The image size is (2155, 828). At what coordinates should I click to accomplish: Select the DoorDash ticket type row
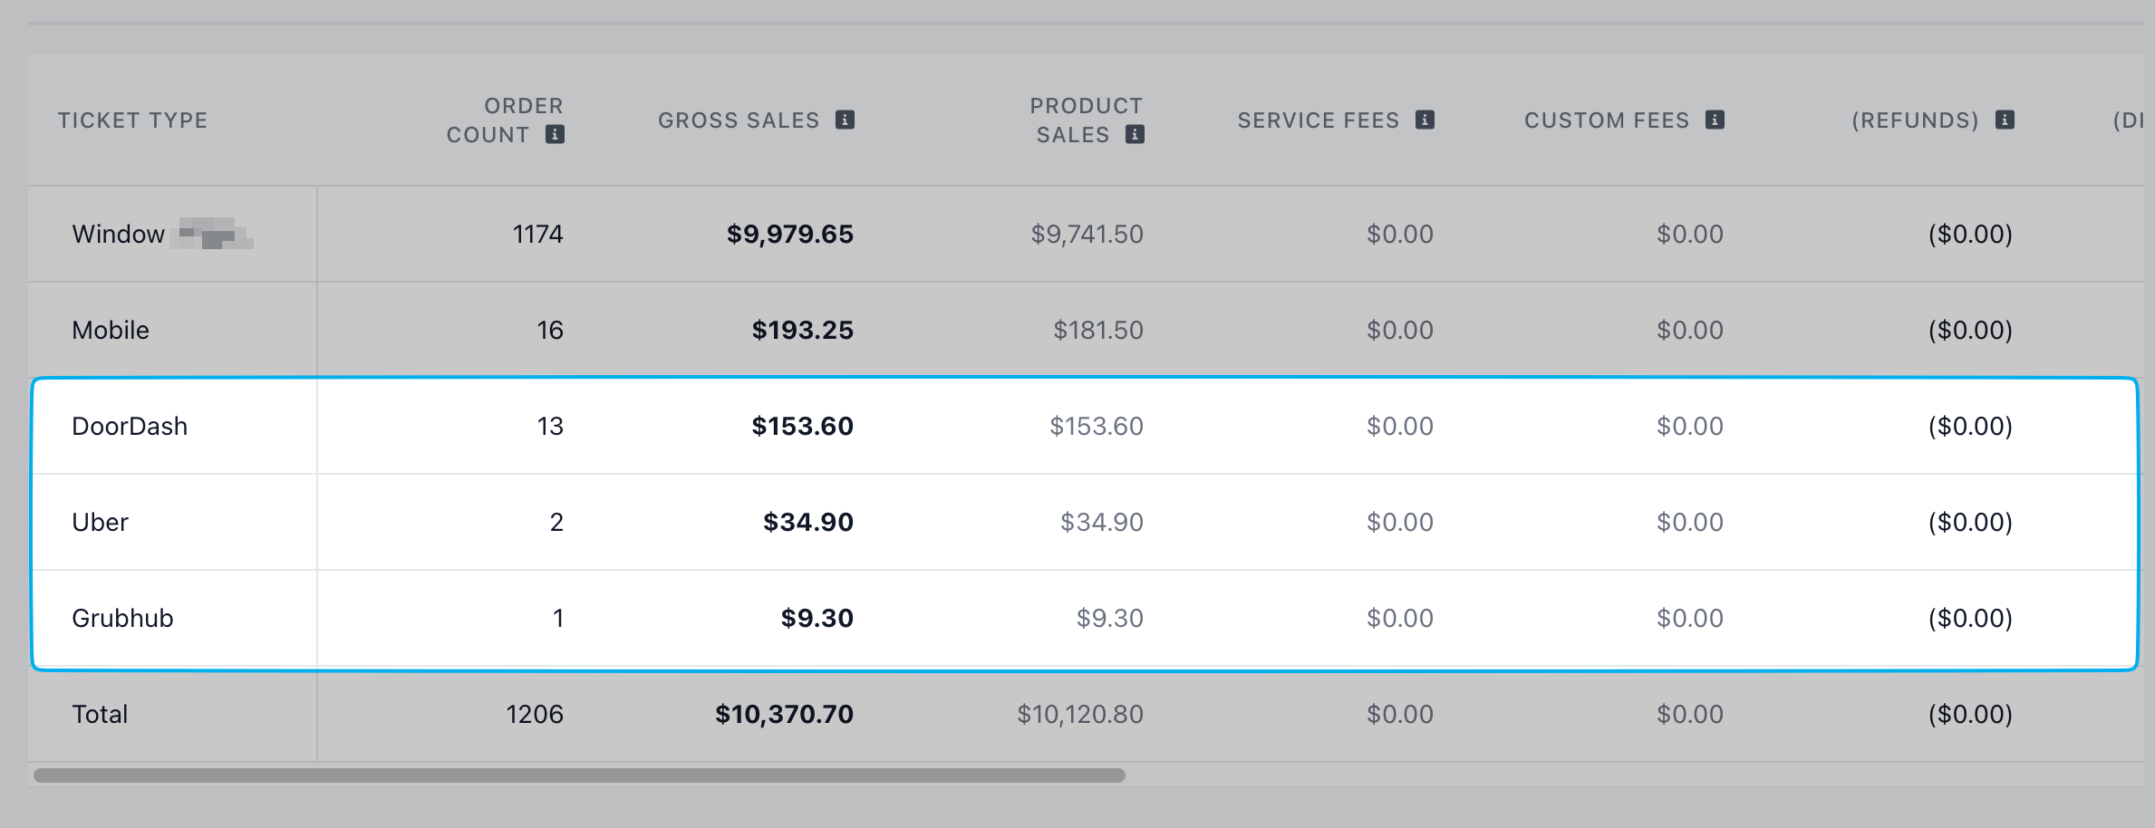[x=130, y=426]
